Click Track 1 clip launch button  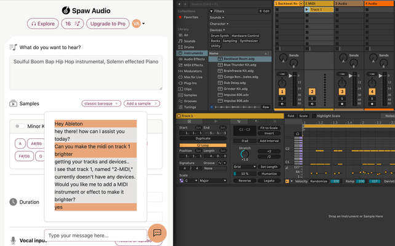point(308,10)
